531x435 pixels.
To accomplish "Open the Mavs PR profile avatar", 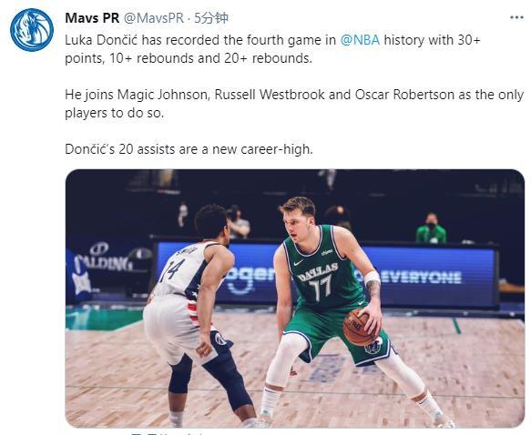I will pos(32,30).
